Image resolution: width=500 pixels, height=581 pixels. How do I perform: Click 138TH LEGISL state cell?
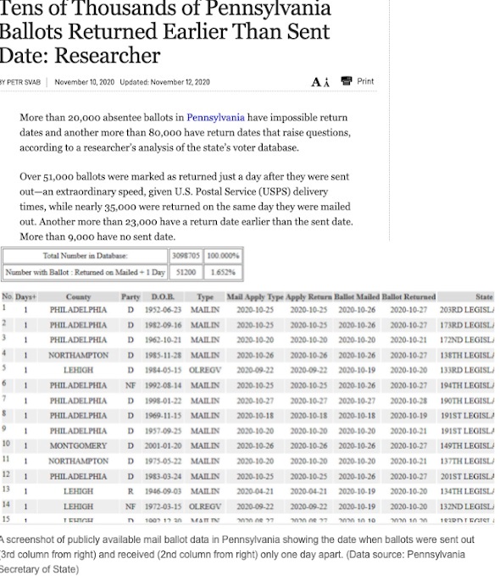point(467,356)
